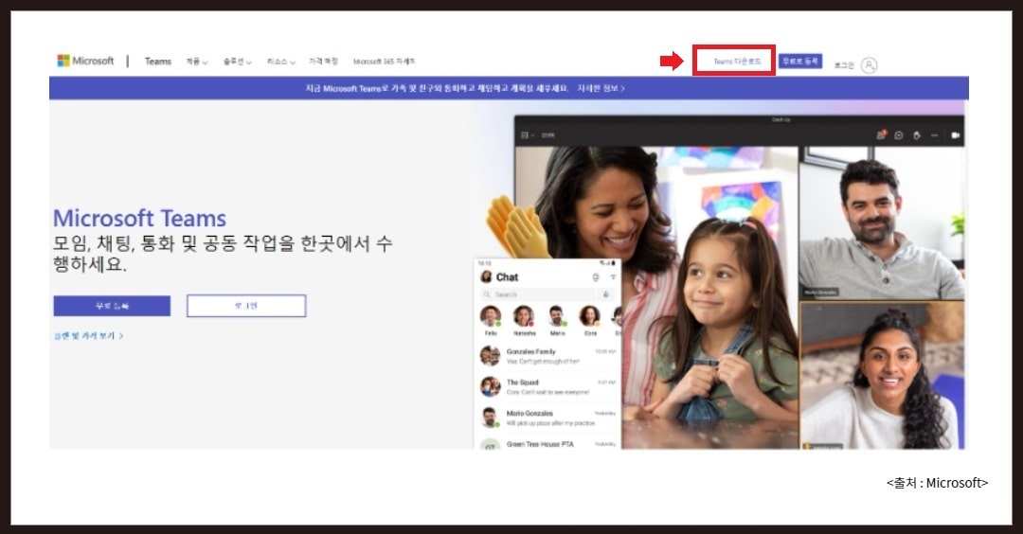Expand the 솔루션 dropdown menu
The image size is (1023, 534).
[x=237, y=62]
